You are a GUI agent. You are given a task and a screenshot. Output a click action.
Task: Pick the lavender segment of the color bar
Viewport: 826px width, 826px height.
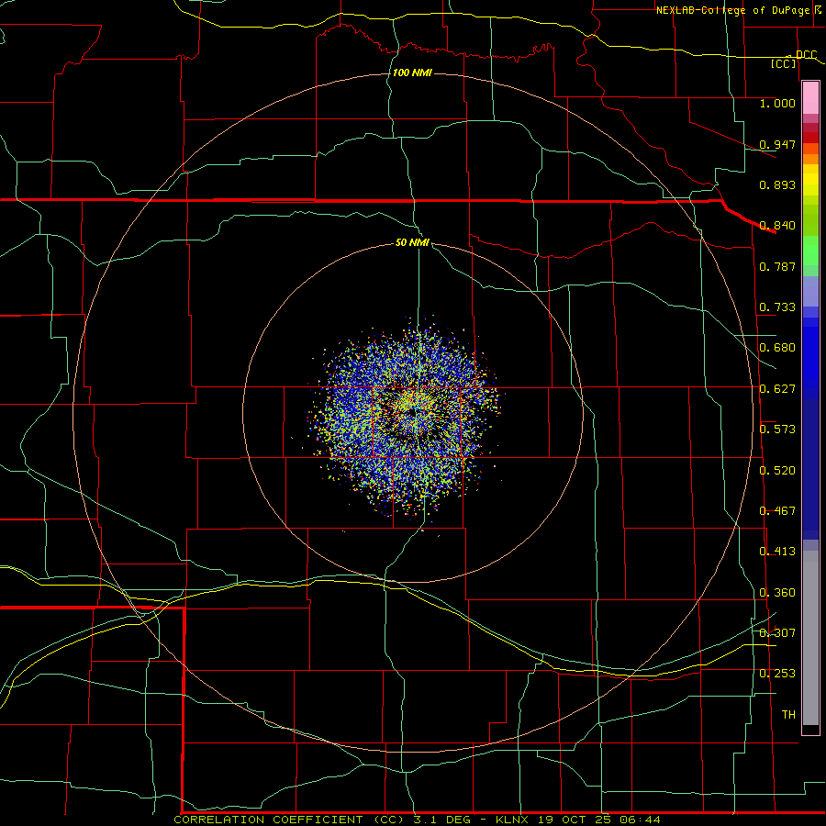click(x=810, y=291)
